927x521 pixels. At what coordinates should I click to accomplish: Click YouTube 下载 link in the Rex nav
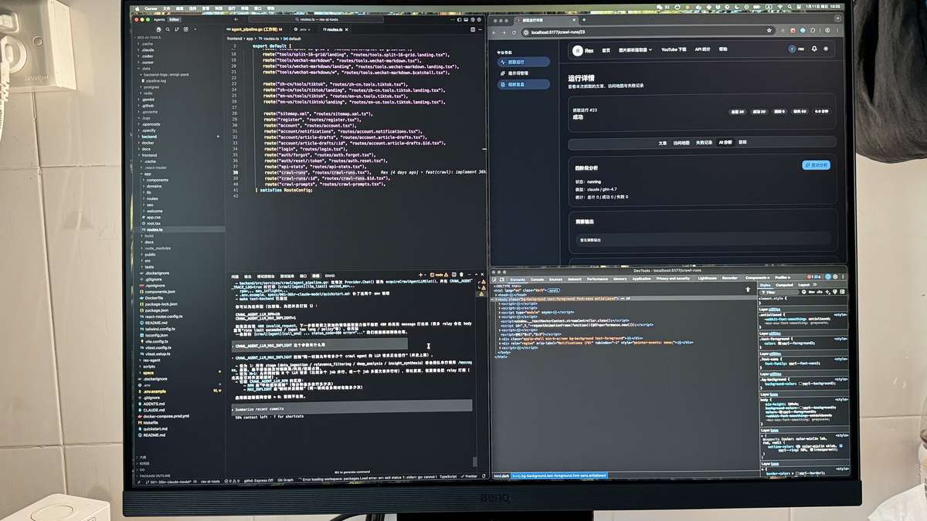click(674, 49)
